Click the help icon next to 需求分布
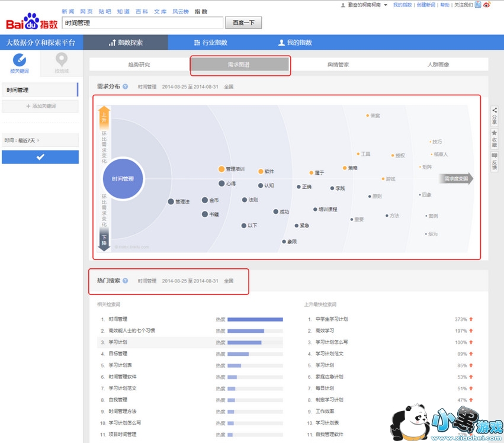 click(x=126, y=86)
